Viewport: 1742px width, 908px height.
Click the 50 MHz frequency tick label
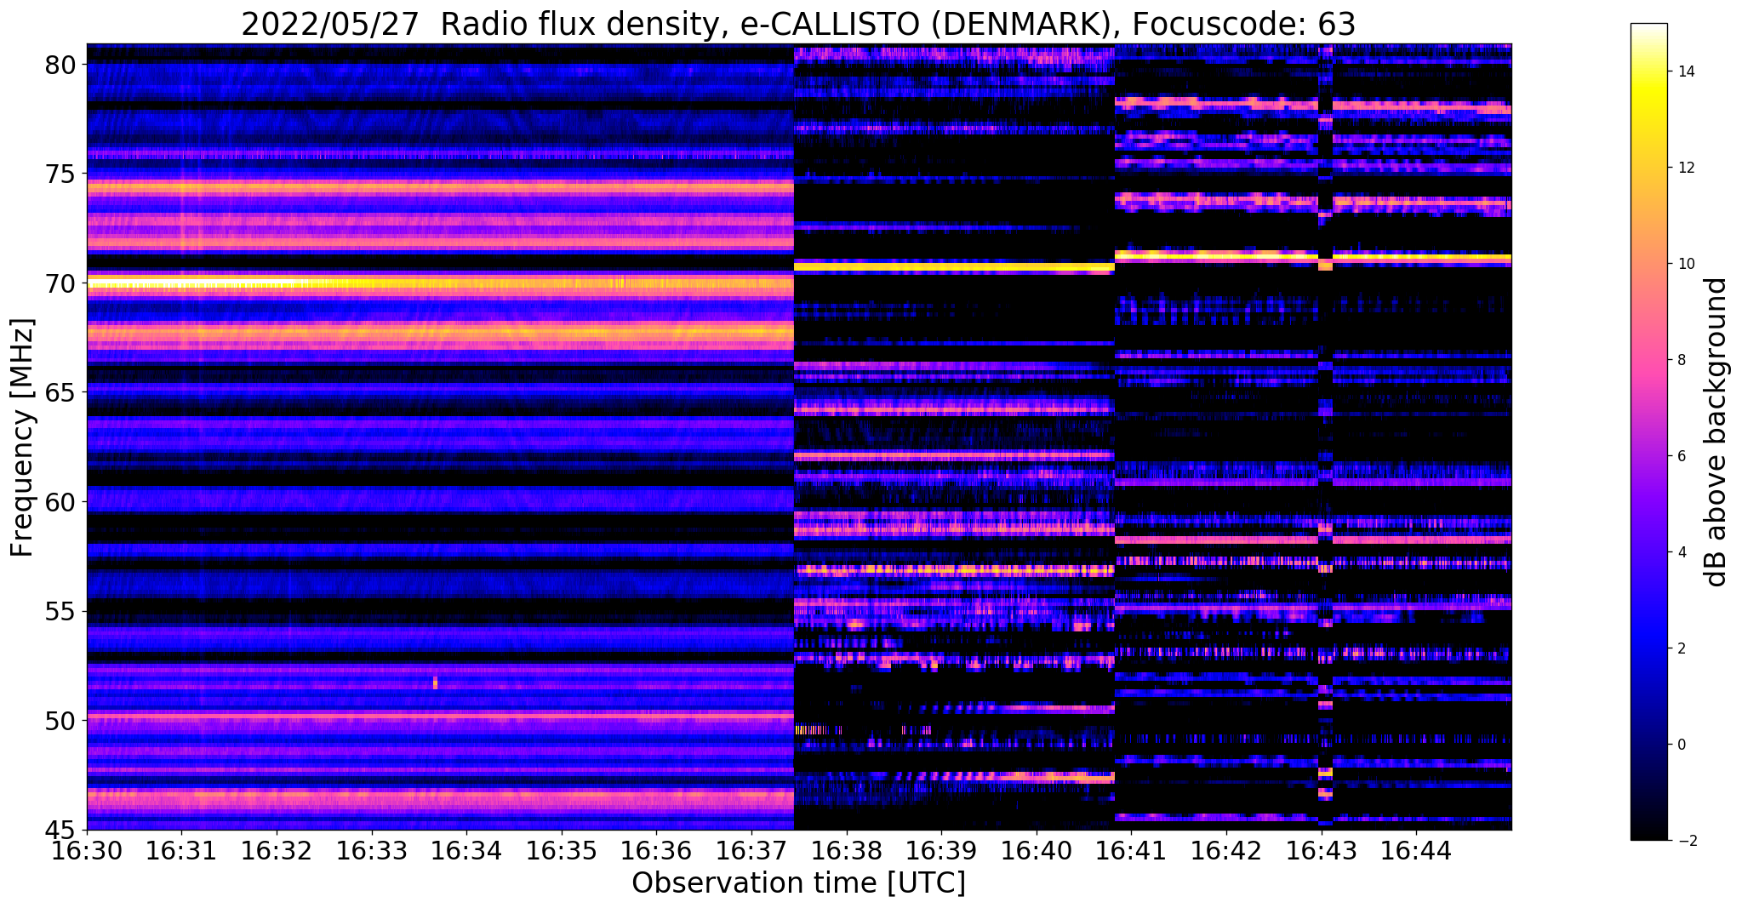coord(61,721)
